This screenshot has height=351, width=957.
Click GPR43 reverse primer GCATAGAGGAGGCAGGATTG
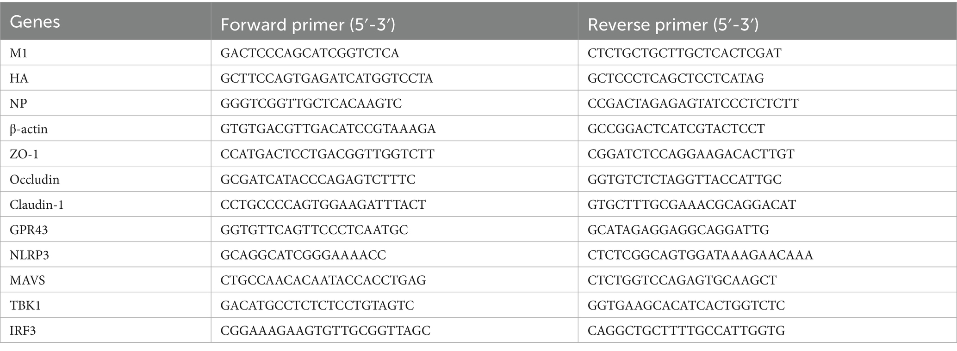[678, 230]
